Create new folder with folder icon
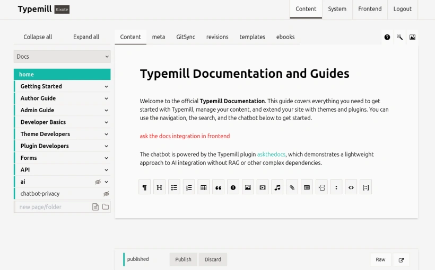The width and height of the screenshot is (435, 270). pyautogui.click(x=106, y=206)
